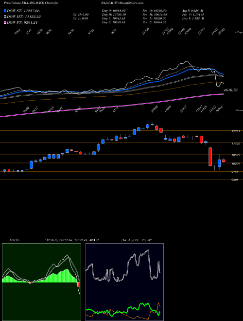Click the large red candlestick near 10829
Screen dimensions: 243x321
coord(210,157)
